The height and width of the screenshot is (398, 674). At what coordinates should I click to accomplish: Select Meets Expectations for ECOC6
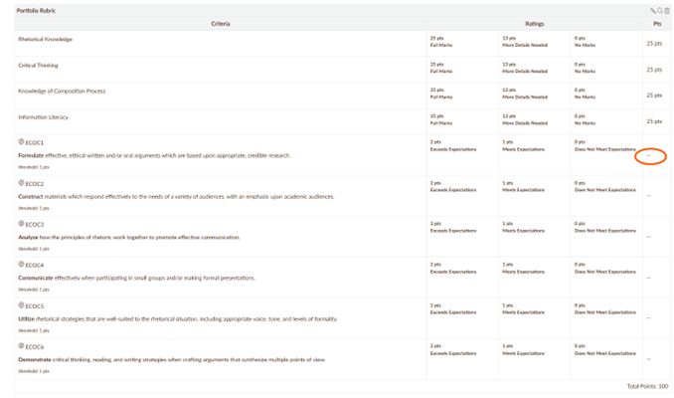pos(523,353)
